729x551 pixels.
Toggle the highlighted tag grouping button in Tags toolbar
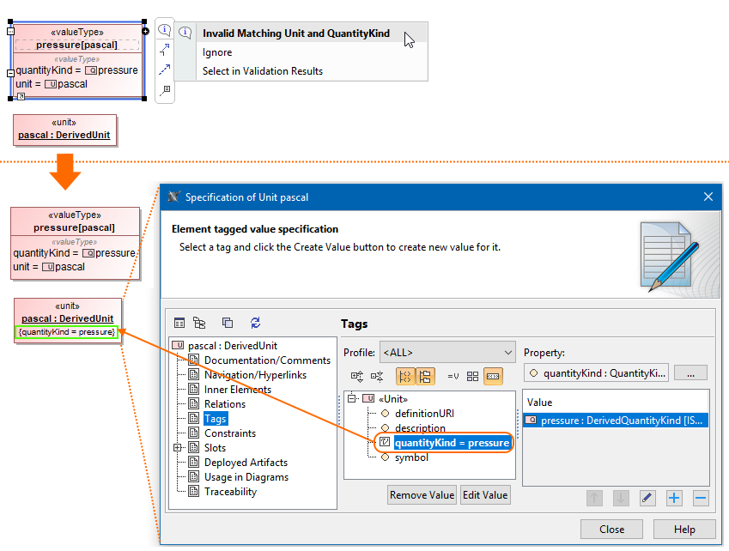coord(405,376)
